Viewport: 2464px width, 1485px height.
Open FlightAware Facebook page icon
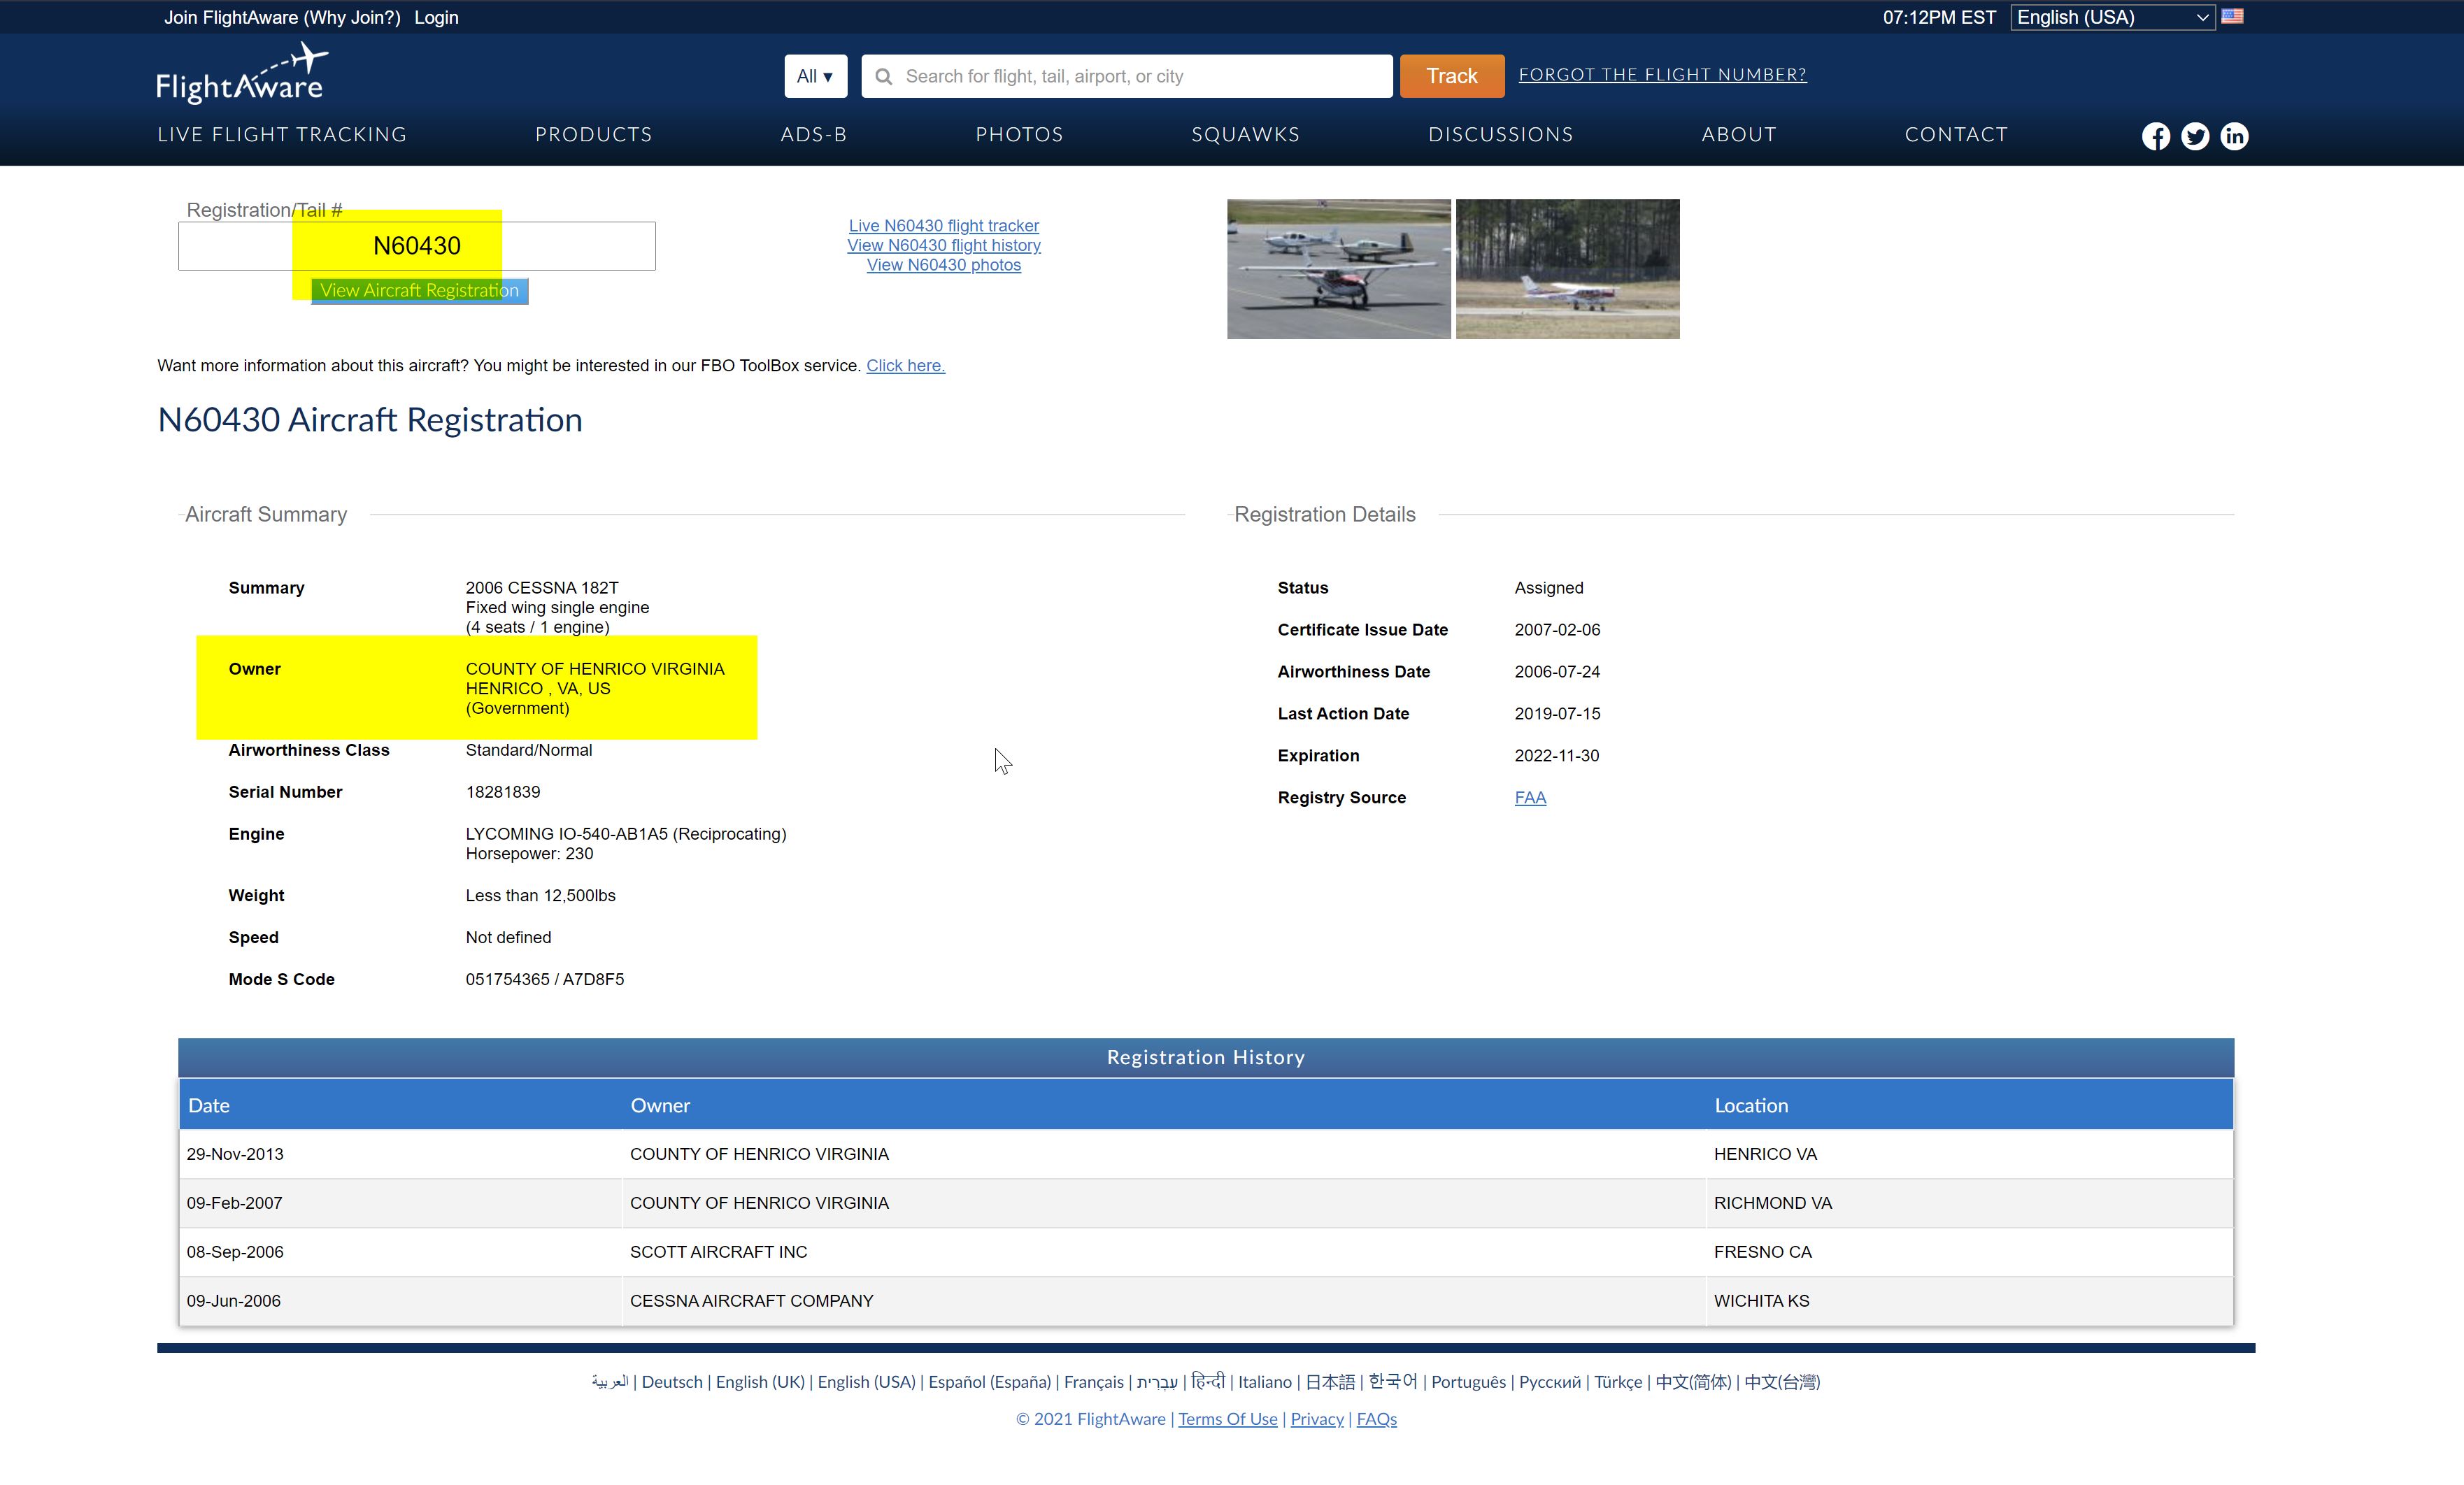pyautogui.click(x=2156, y=136)
